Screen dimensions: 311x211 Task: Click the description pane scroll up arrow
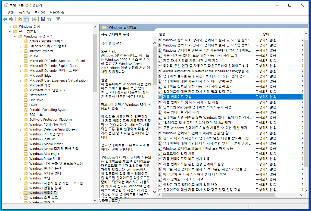tap(155, 43)
